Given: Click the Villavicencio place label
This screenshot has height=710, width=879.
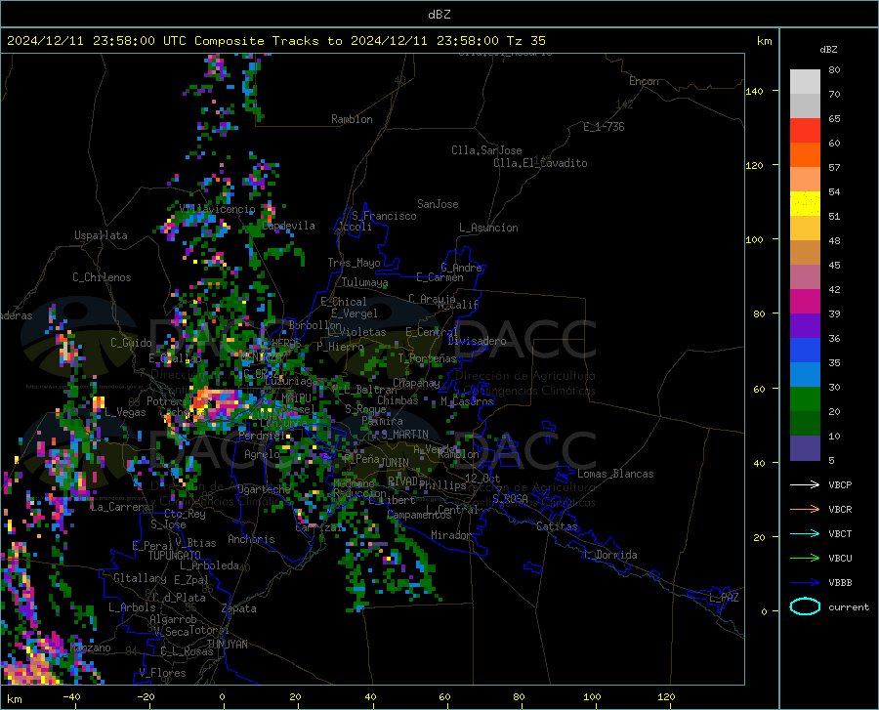Looking at the screenshot, I should click(218, 209).
